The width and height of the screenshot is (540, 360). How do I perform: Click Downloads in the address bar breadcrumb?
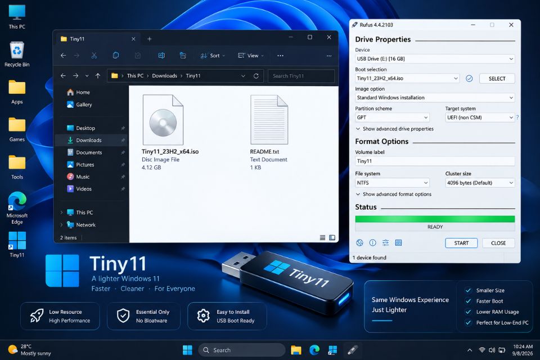pyautogui.click(x=165, y=76)
